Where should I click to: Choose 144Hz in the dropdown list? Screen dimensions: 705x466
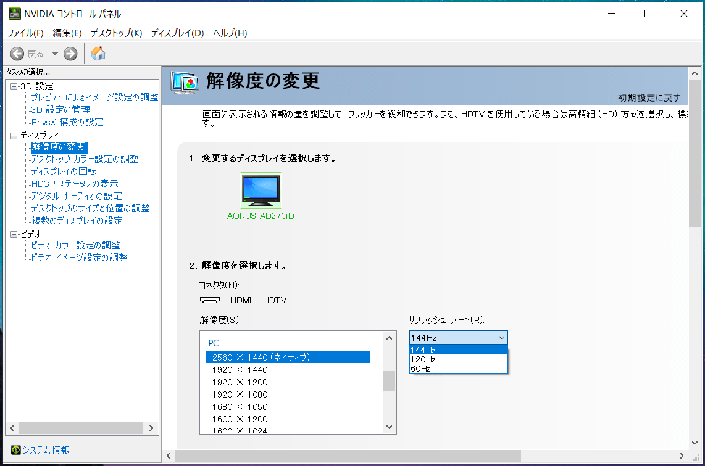(458, 349)
